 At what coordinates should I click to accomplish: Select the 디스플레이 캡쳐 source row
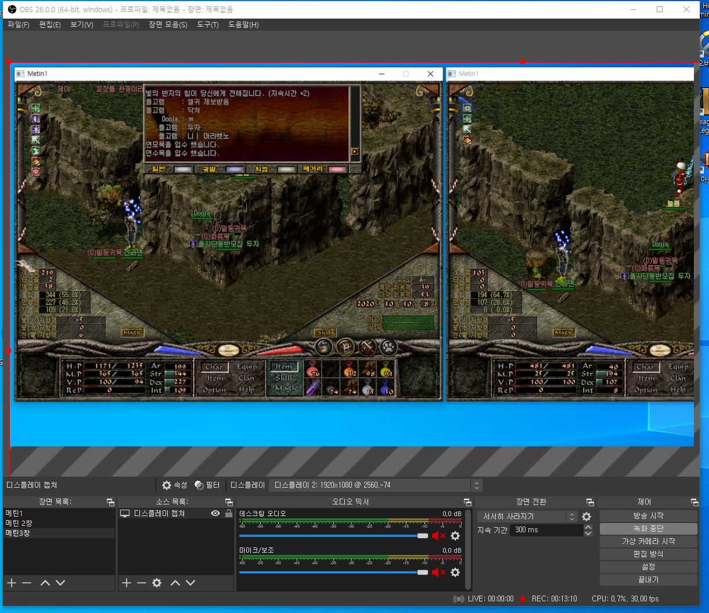pyautogui.click(x=176, y=514)
